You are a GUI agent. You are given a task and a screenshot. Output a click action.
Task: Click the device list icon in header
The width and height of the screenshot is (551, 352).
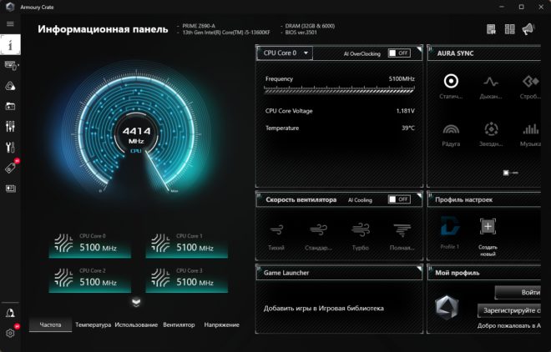coord(491,29)
